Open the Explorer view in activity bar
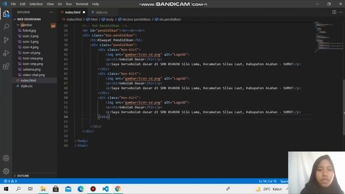Screen dimensions: 345x194 pos(6,13)
